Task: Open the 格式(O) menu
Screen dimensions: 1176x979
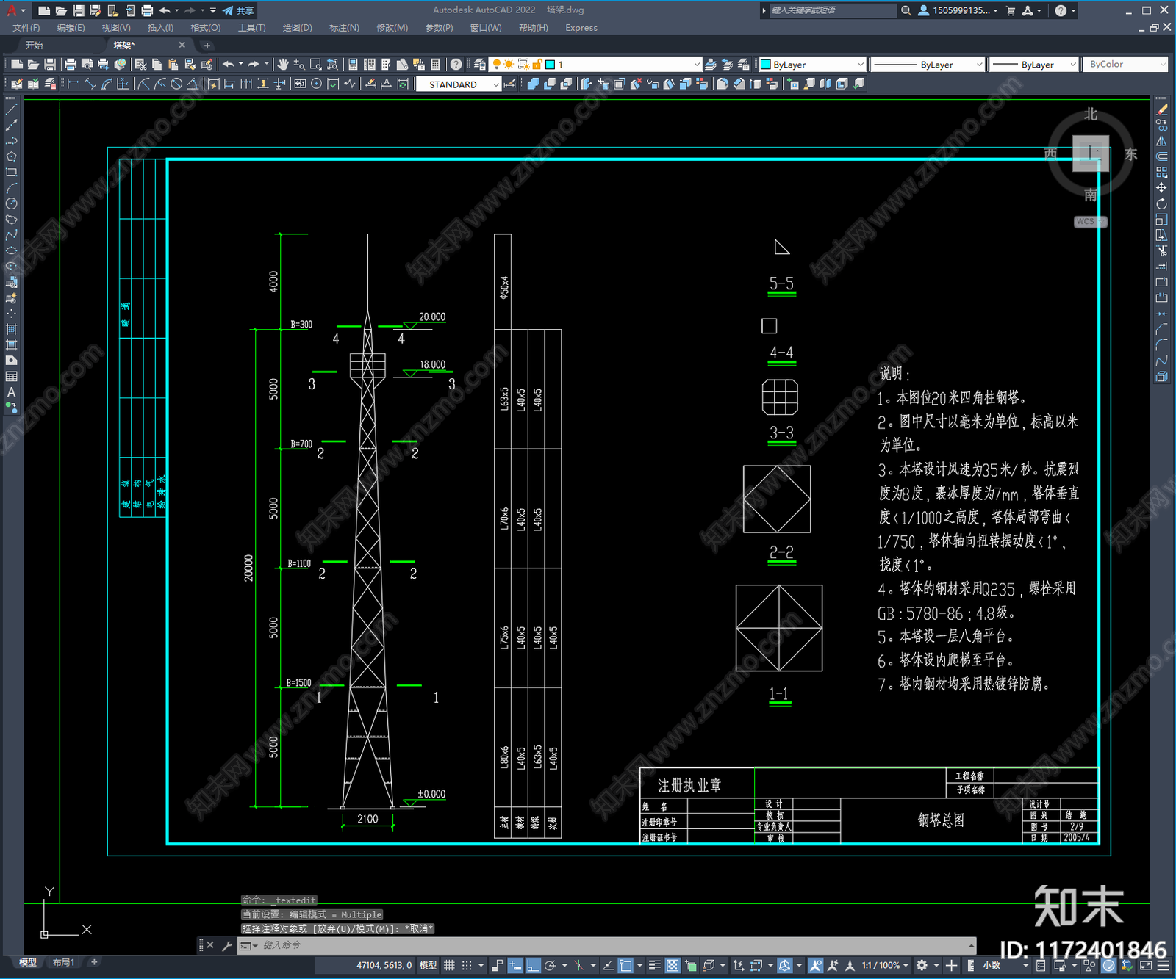Action: (x=206, y=28)
